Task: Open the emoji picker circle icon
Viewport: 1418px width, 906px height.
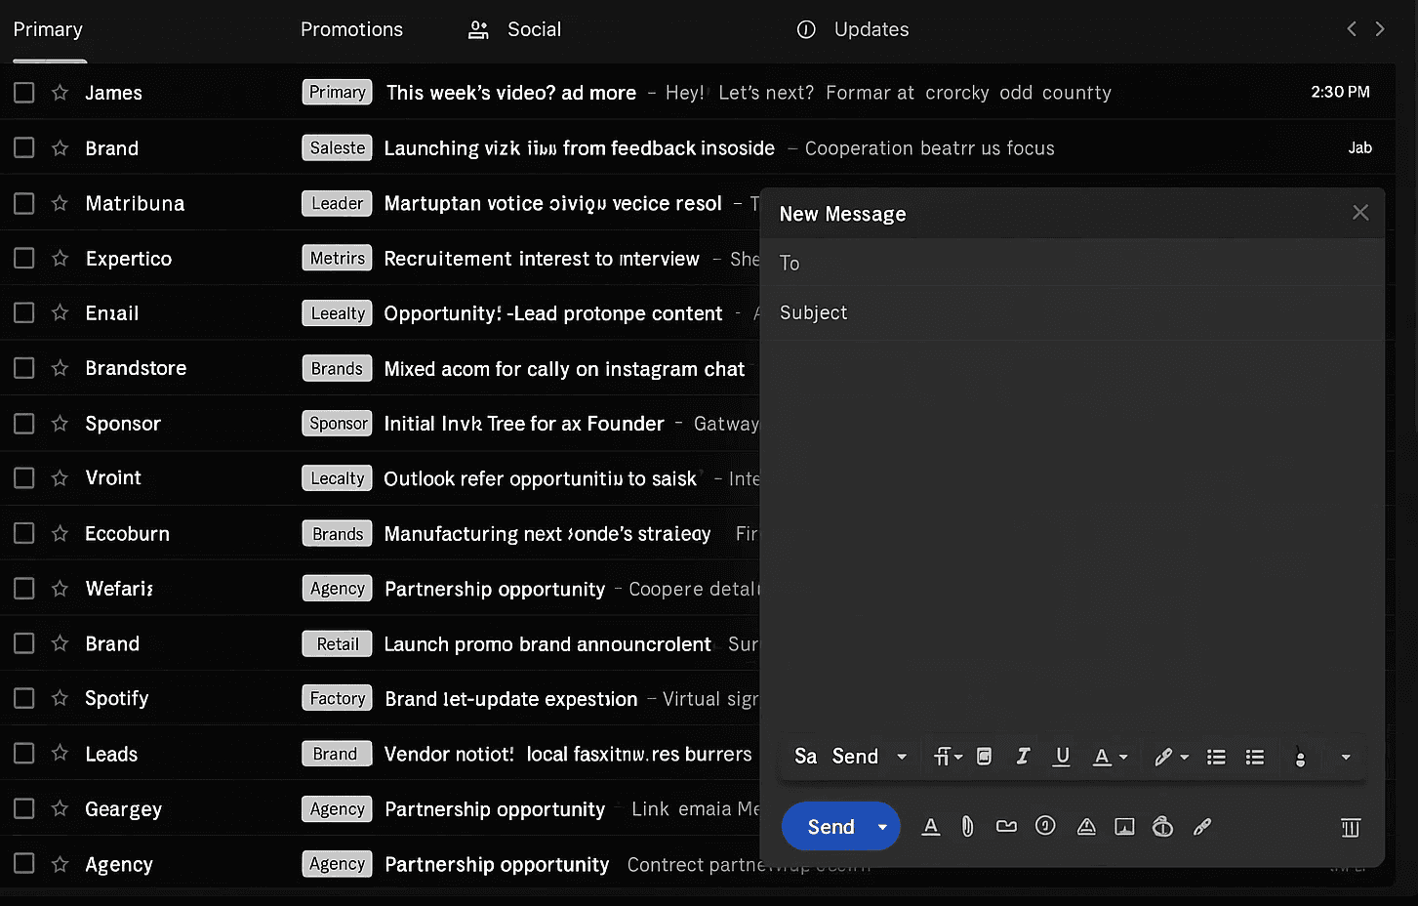Action: point(1045,826)
